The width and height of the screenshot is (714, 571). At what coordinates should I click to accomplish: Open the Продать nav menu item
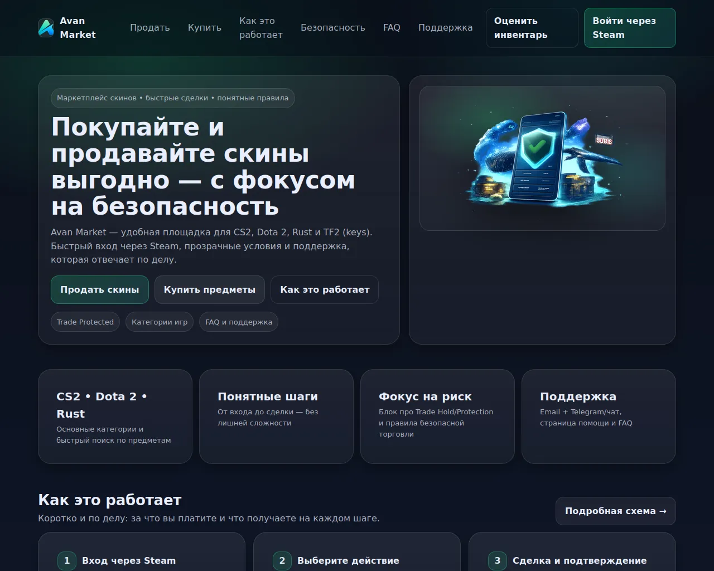pos(149,28)
